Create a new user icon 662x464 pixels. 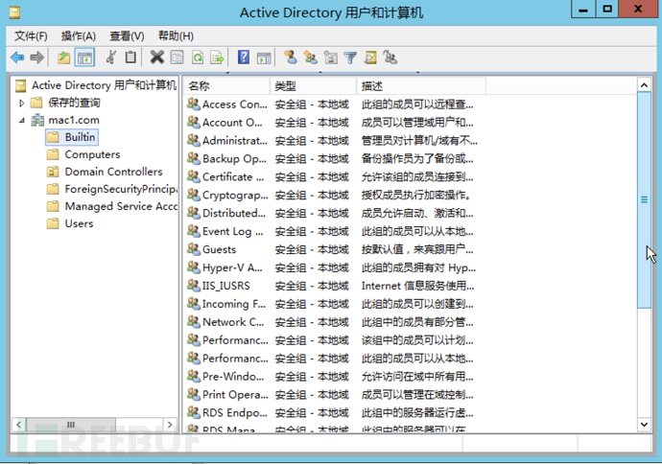[291, 58]
